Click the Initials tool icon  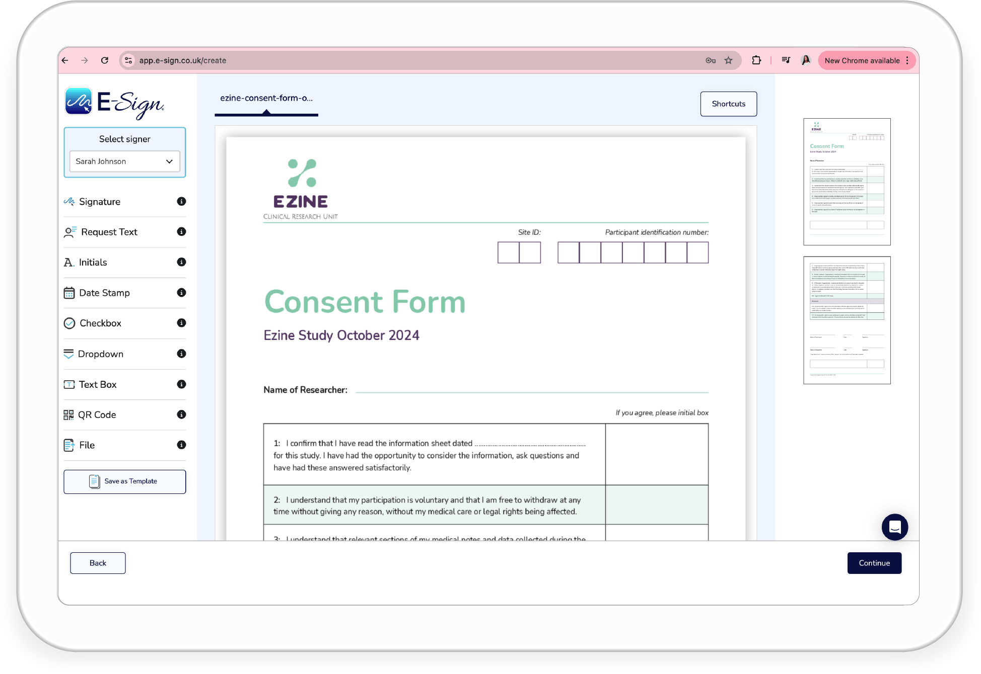(69, 262)
